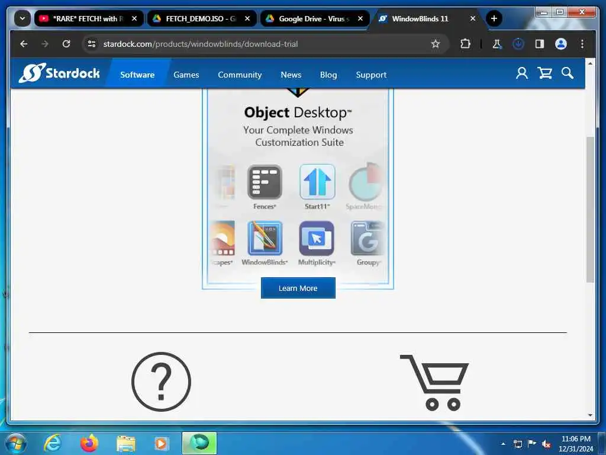This screenshot has width=606, height=455.
Task: Open the Chrome three-dot menu
Action: [x=582, y=44]
